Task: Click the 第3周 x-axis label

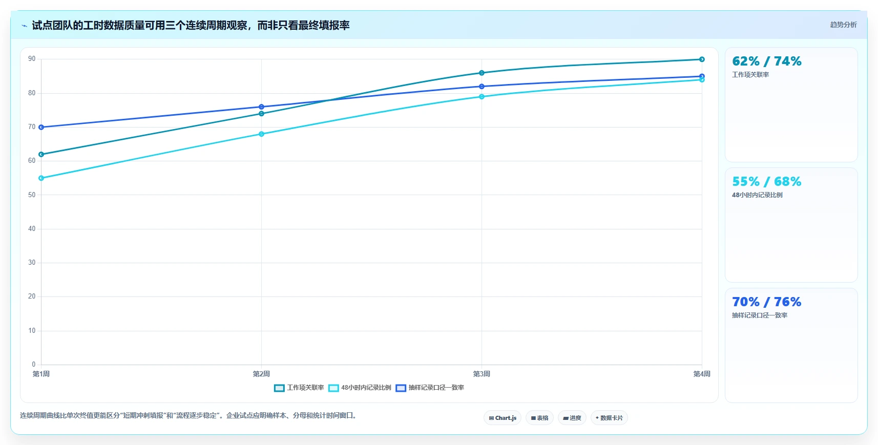Action: tap(482, 374)
